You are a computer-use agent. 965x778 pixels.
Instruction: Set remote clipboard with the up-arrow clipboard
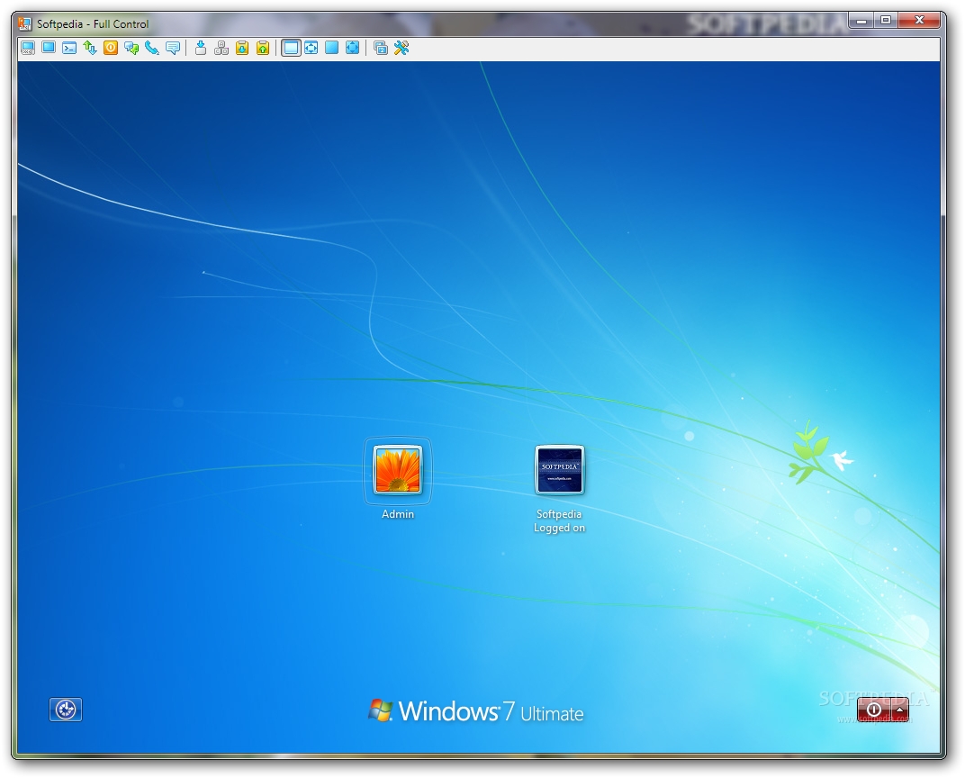pos(263,48)
